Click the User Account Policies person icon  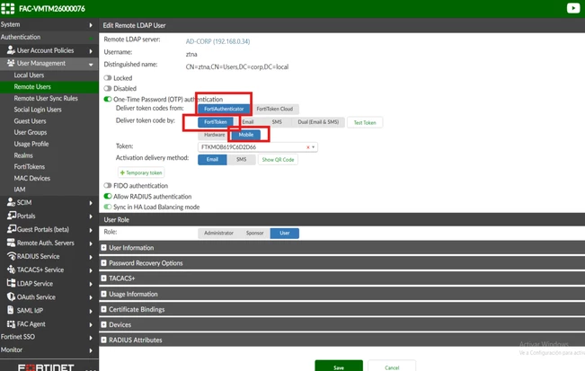[x=11, y=50]
